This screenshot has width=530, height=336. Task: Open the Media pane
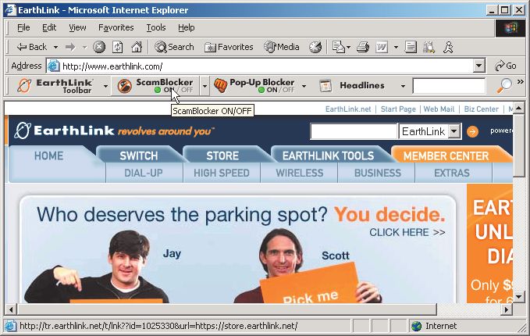[282, 47]
